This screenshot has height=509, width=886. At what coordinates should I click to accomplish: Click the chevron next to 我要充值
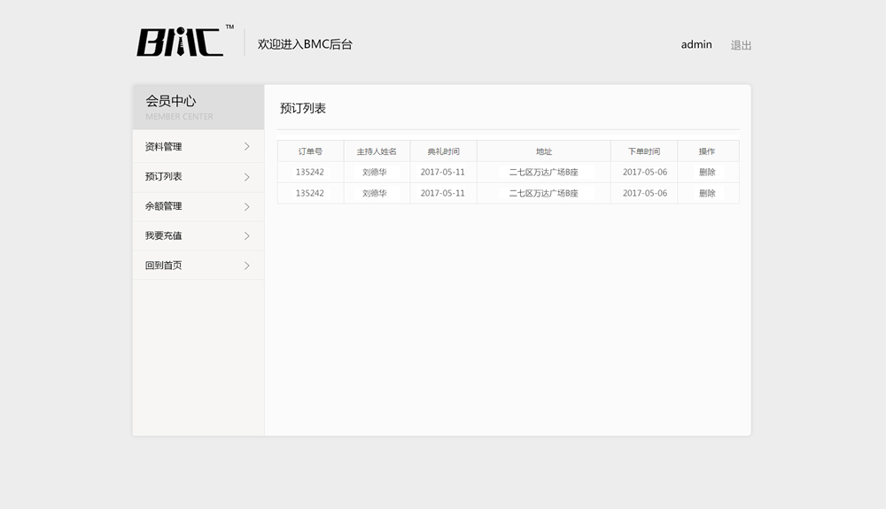(x=246, y=236)
